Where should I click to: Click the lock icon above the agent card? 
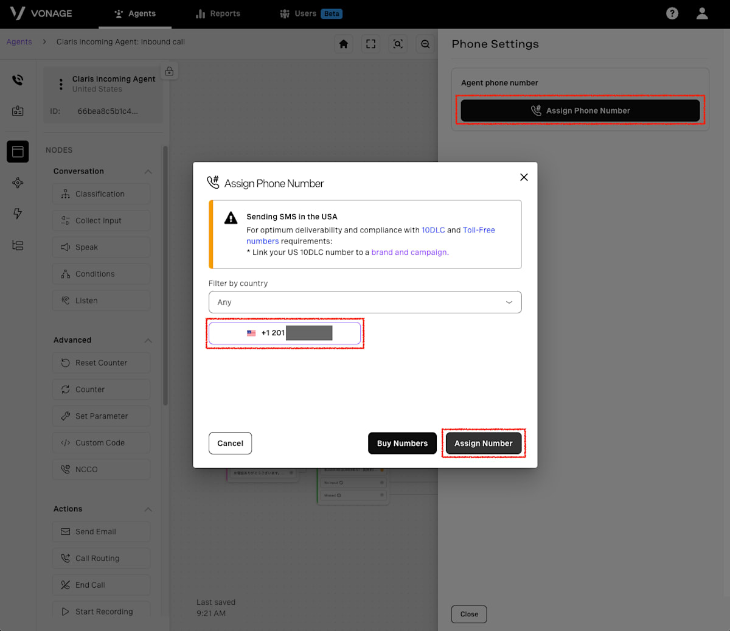[169, 71]
